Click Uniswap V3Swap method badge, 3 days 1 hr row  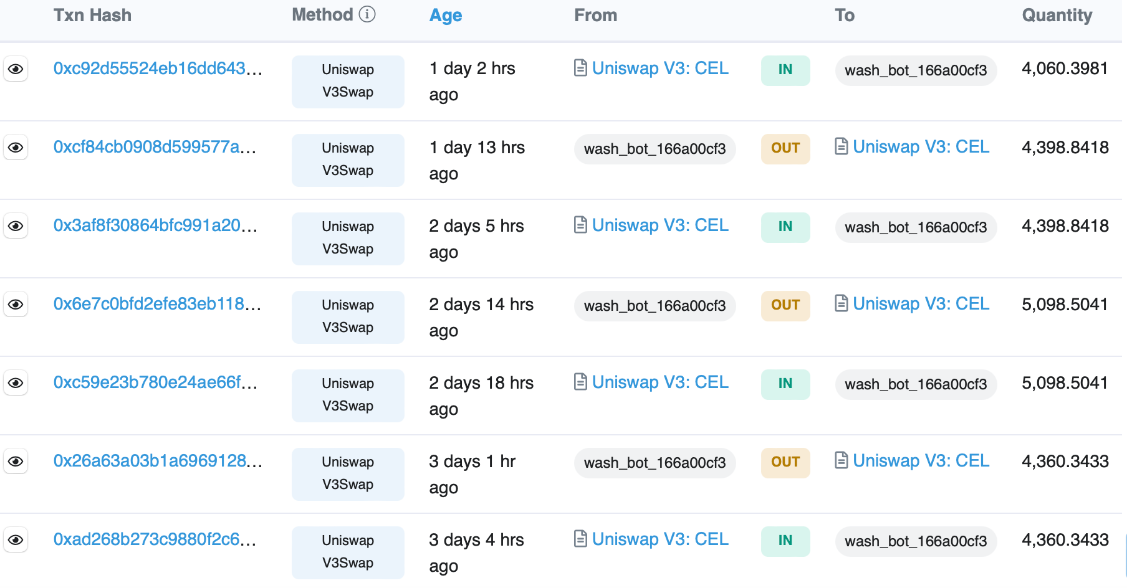tap(348, 474)
